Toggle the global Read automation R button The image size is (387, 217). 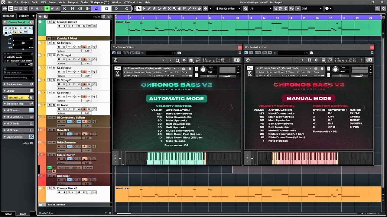coord(47,8)
